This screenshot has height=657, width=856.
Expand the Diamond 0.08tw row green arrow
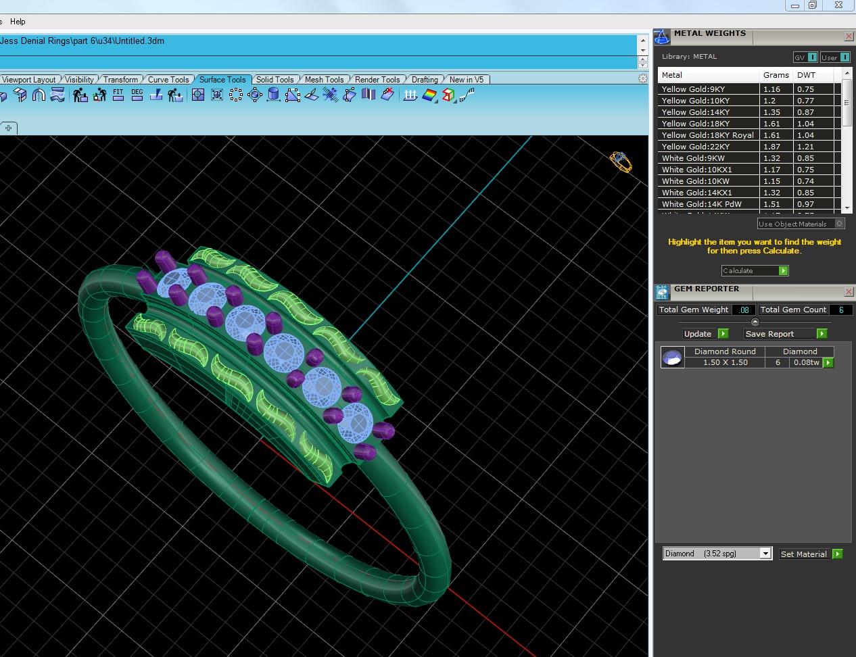click(828, 363)
